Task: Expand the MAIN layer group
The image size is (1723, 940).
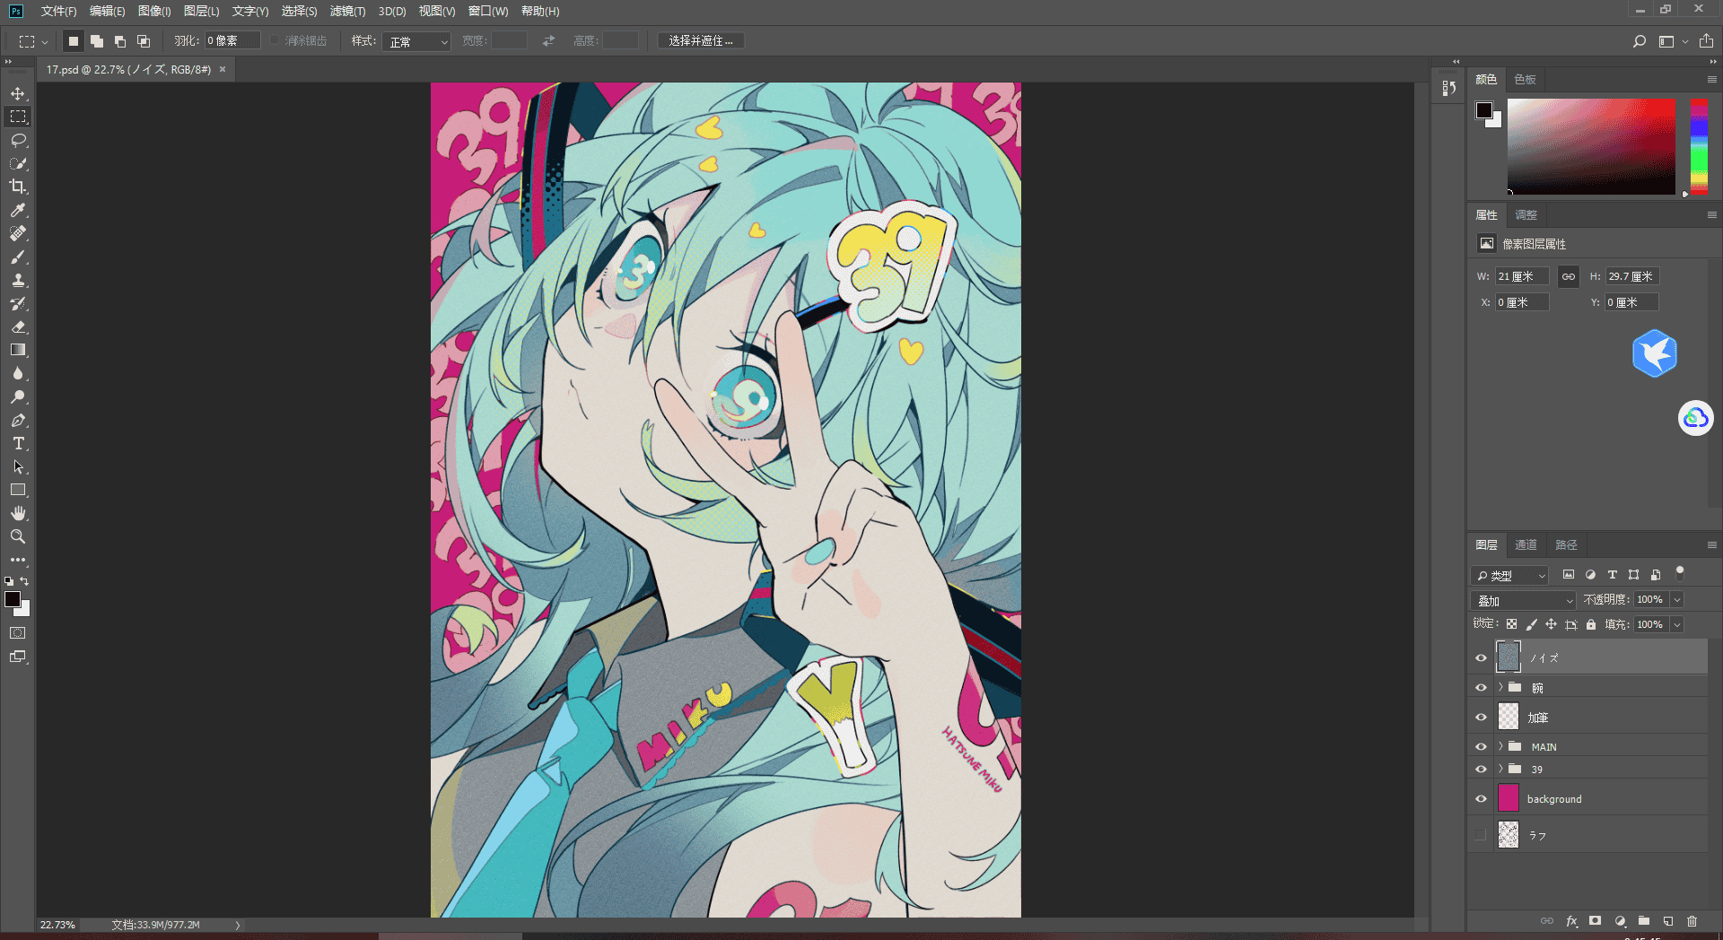Action: [x=1500, y=746]
